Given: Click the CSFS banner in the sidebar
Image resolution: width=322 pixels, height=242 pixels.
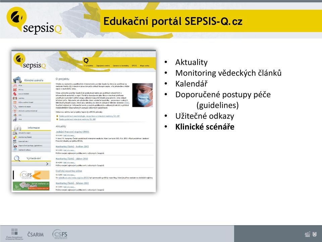Looking at the screenshot, I should [x=31, y=175].
